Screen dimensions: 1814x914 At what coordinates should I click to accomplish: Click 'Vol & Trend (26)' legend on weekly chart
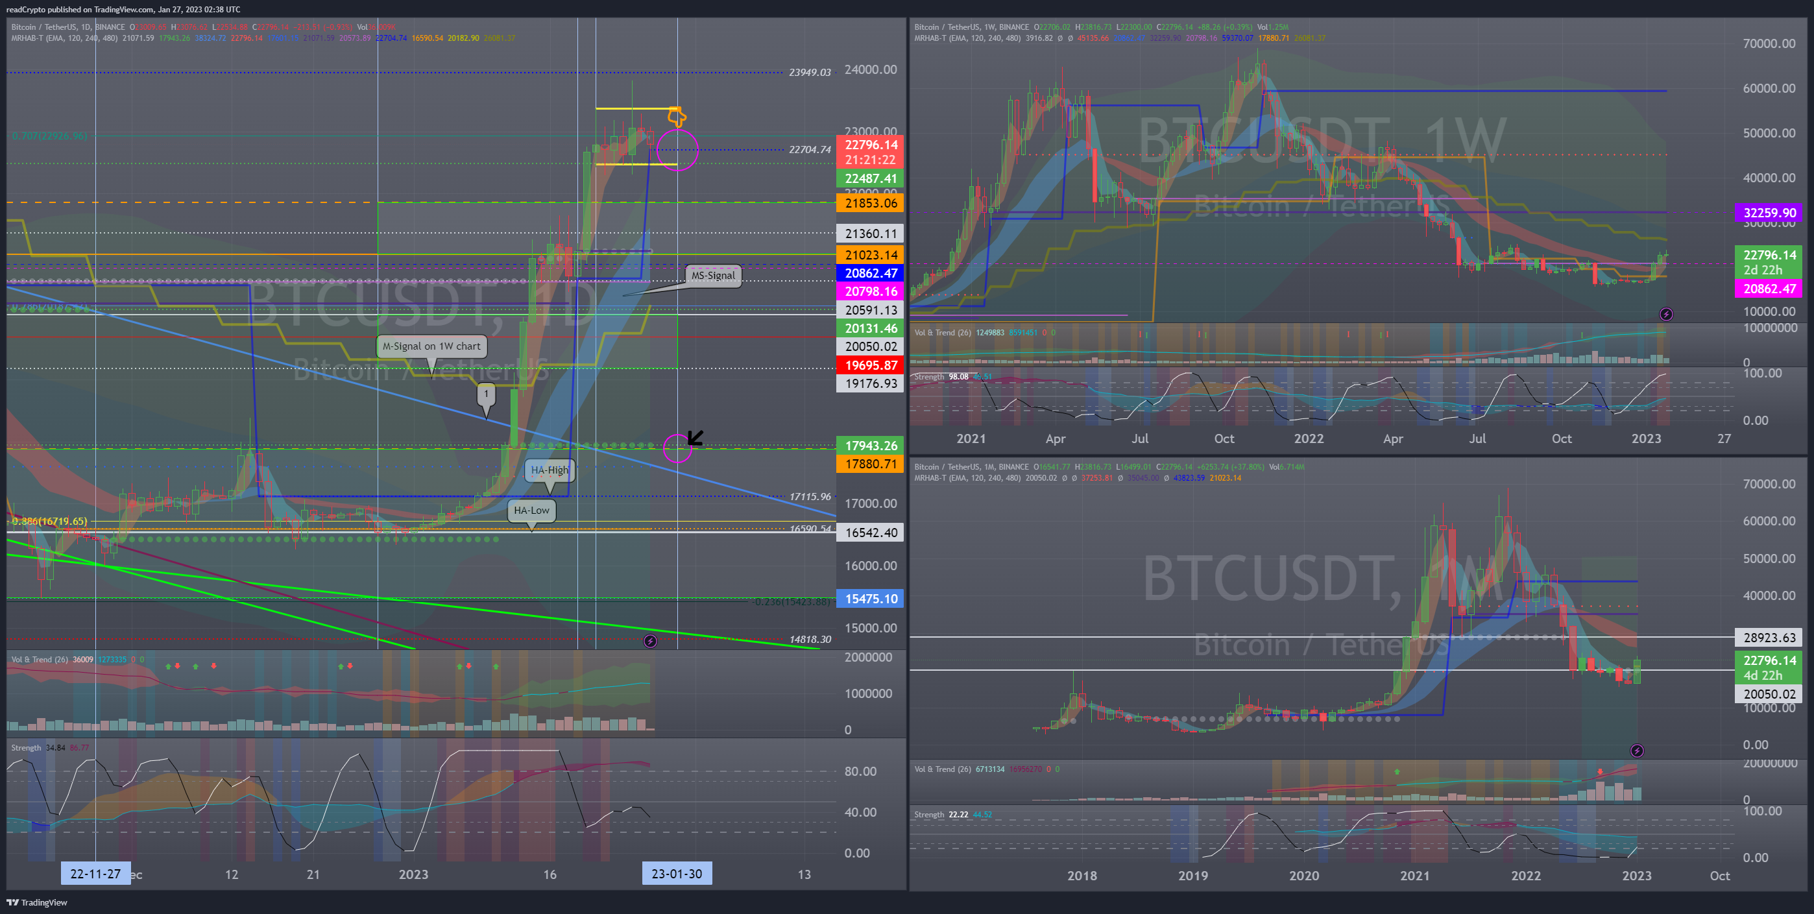tap(942, 332)
